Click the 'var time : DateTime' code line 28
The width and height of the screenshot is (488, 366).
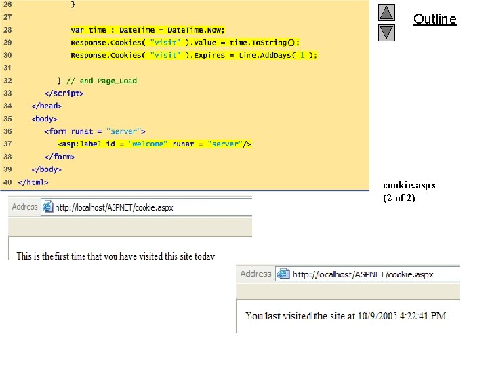pos(148,30)
